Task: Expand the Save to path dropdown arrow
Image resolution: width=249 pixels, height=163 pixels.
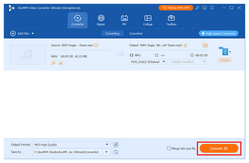Action: (106, 152)
